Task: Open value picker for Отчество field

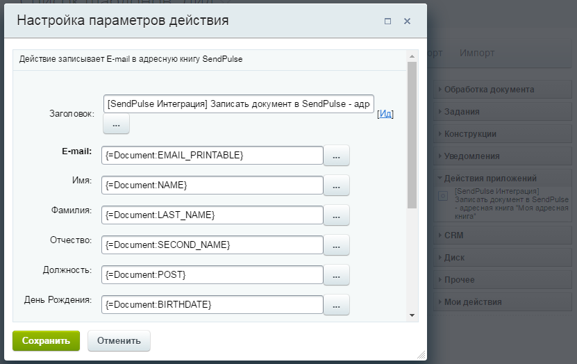Action: click(x=336, y=245)
